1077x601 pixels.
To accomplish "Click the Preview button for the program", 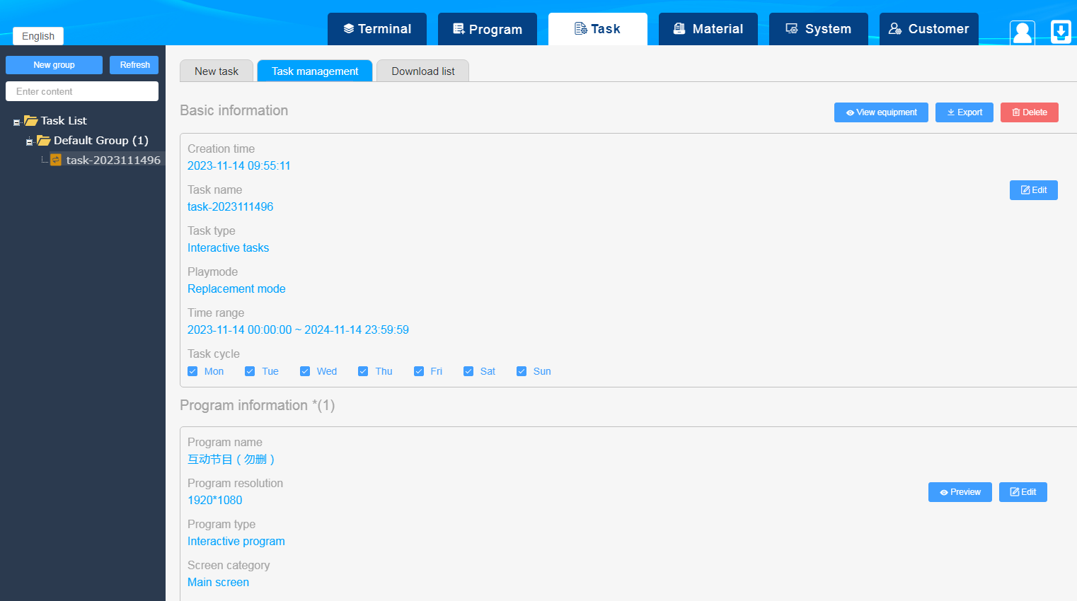I will click(960, 492).
